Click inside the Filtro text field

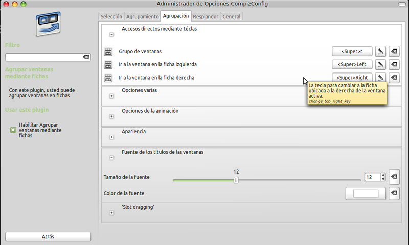[x=43, y=57]
